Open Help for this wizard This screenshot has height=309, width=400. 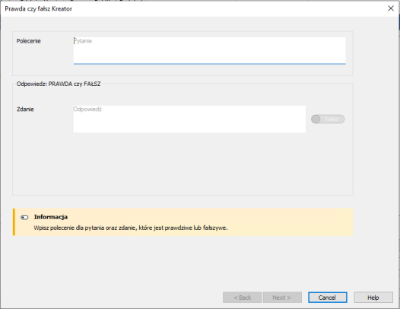(x=373, y=298)
